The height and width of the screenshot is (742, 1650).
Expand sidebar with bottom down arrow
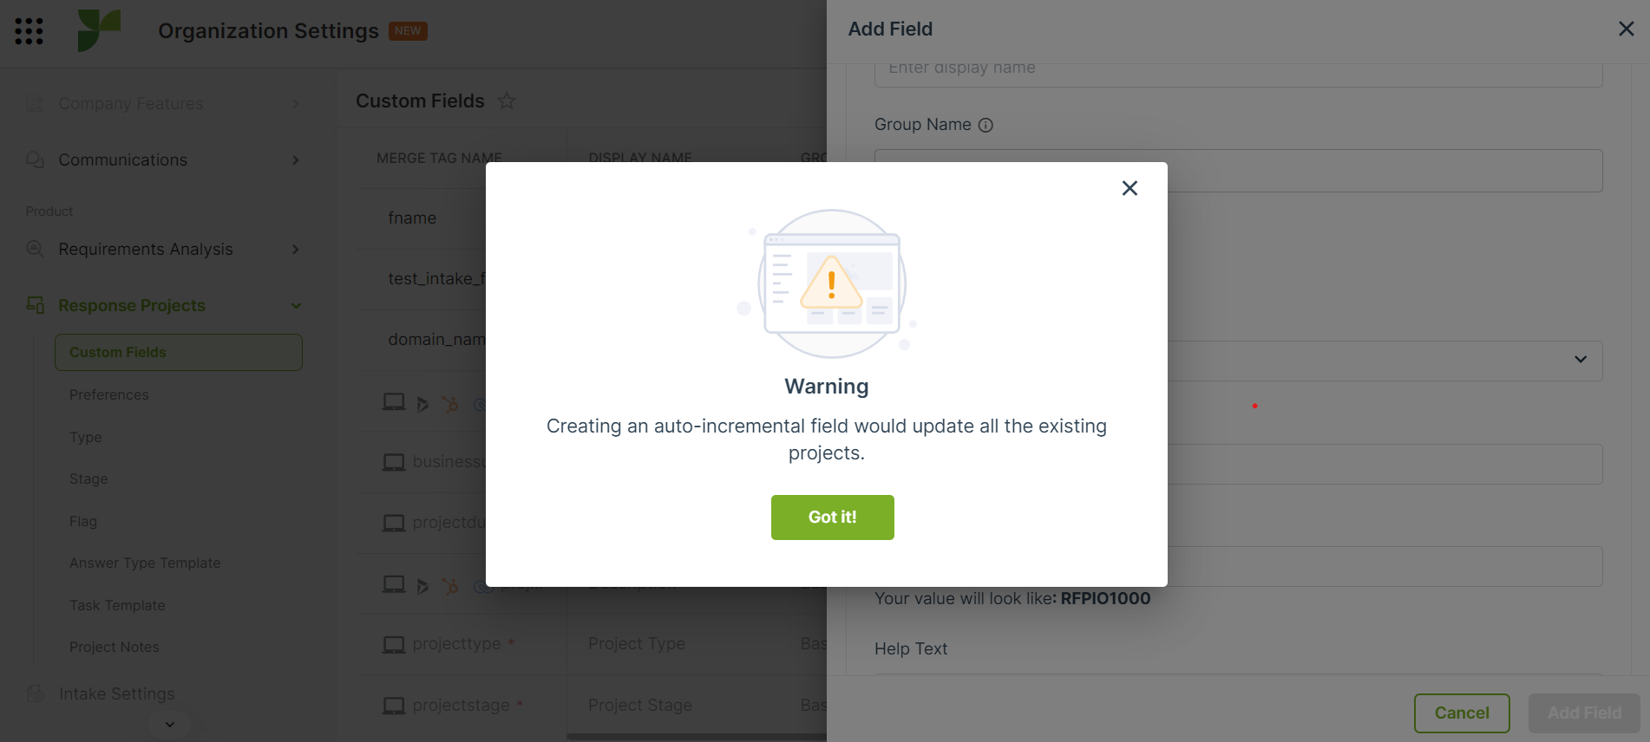click(x=170, y=725)
